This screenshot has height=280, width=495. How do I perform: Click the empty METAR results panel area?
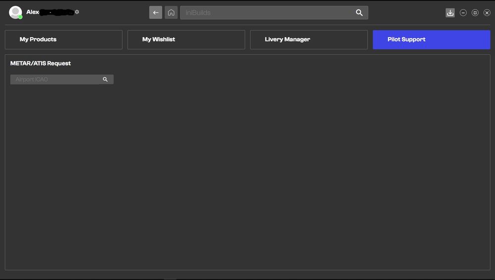click(x=247, y=173)
